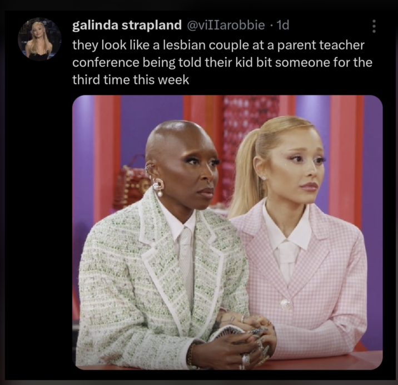Open the tweet's three-dot more options menu
Screen dimensions: 398x385
(x=374, y=26)
